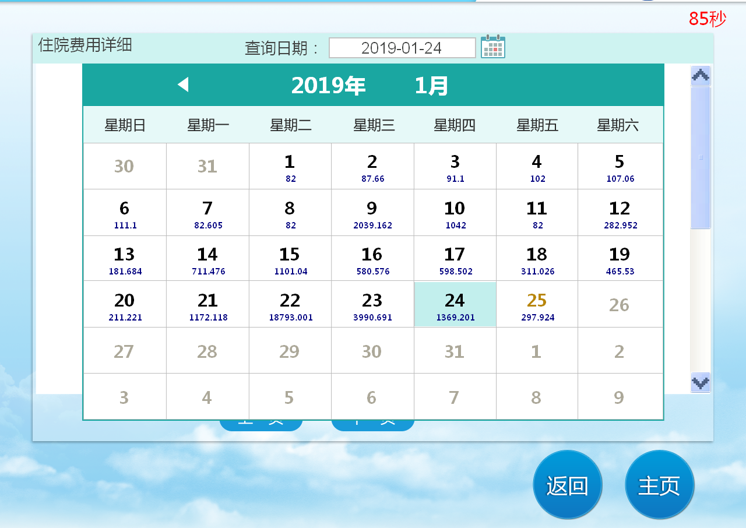Viewport: 746px width, 528px height.
Task: Pick January 9 with 2039.162 cost
Action: coord(372,213)
